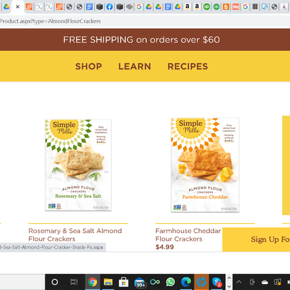Launch Microsoft Store from taskbar
This screenshot has width=290, height=290.
124,282
